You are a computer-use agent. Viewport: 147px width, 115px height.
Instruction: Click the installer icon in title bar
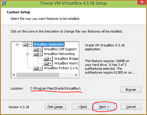coord(4,3)
